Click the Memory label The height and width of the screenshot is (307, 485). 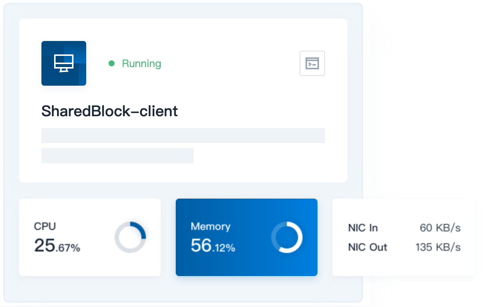pyautogui.click(x=210, y=226)
